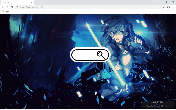
Task: Open the Apps shortcut in bookmarks bar
Action: click(5, 12)
